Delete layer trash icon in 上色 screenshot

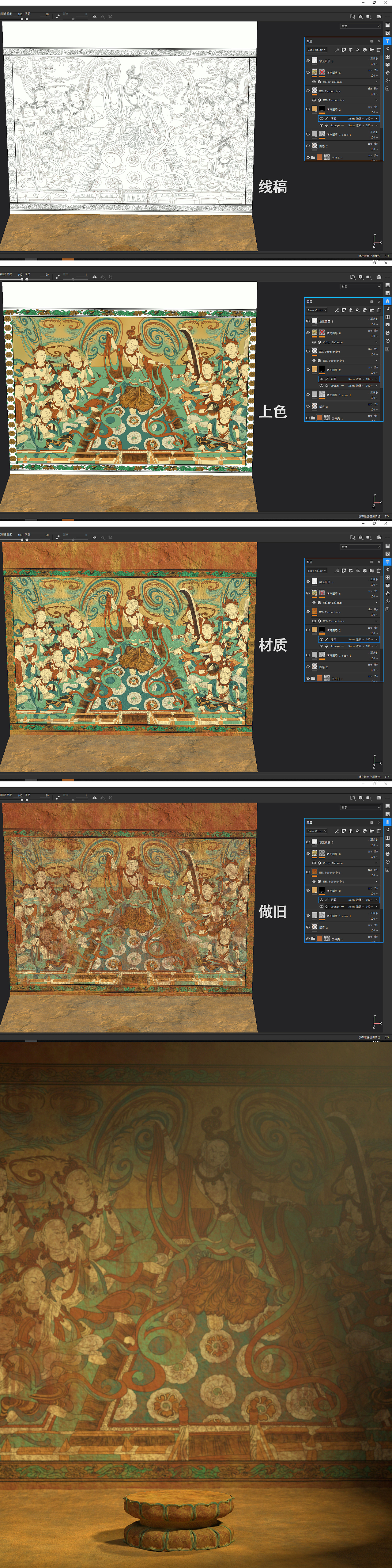coord(379,311)
